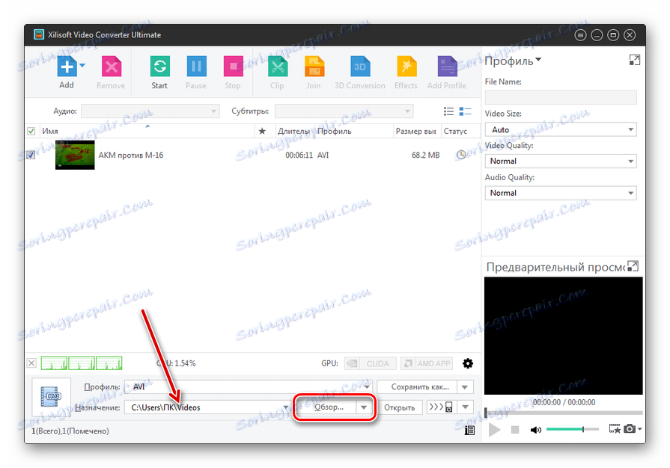Click the Обзор button
Viewport: 670px width, 468px height.
(x=329, y=407)
